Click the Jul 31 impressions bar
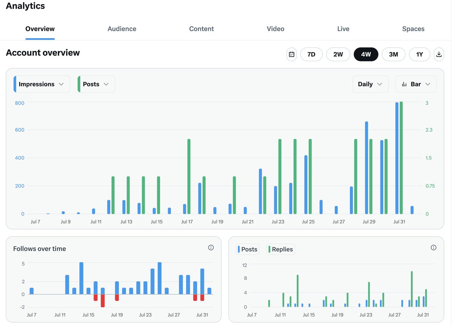The image size is (453, 326). pos(397,158)
